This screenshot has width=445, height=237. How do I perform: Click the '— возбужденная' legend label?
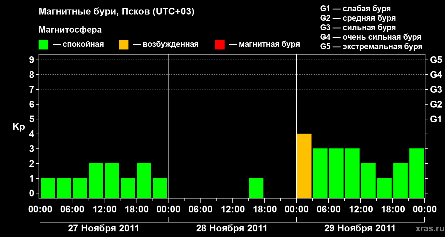[x=166, y=44]
